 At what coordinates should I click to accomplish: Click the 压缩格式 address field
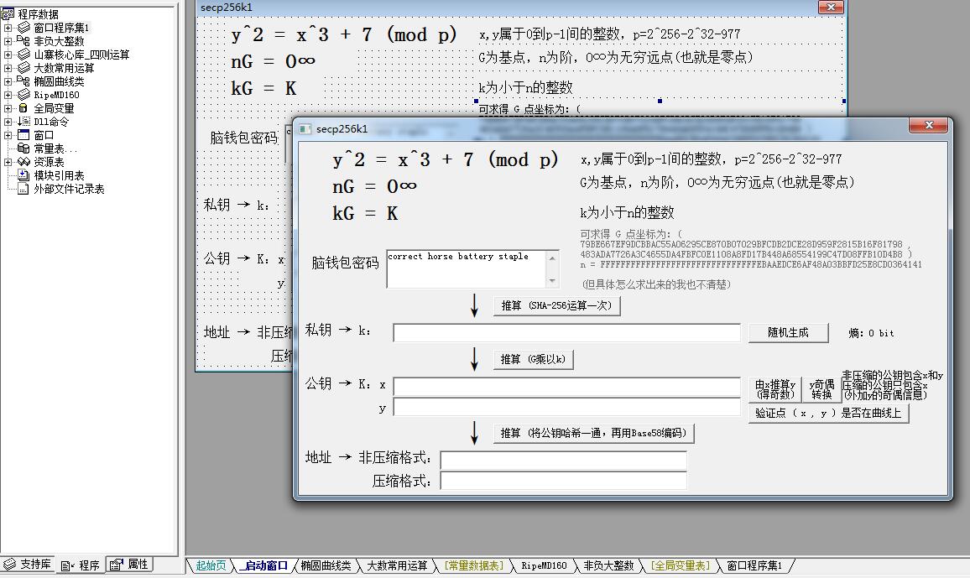pos(564,481)
